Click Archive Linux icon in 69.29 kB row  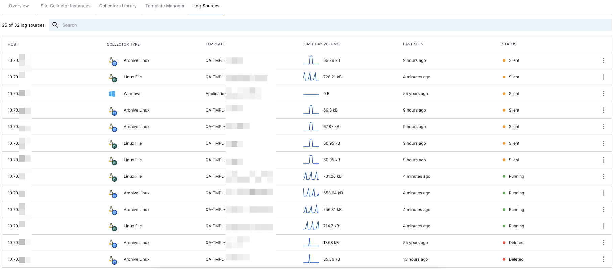pyautogui.click(x=113, y=61)
